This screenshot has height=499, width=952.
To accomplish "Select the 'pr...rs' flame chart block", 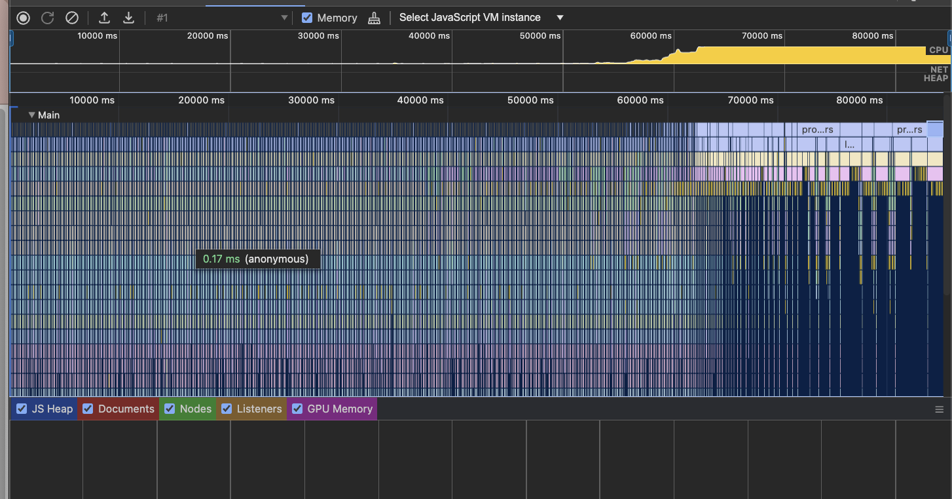I will coord(909,130).
